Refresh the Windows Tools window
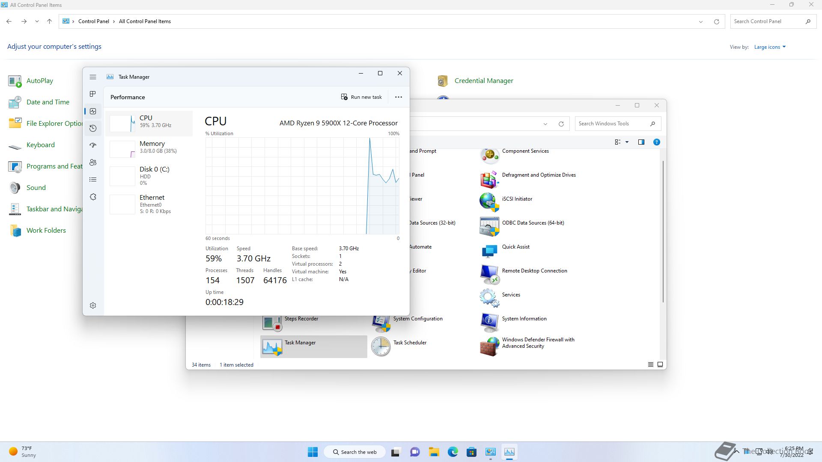The width and height of the screenshot is (822, 462). (x=561, y=124)
